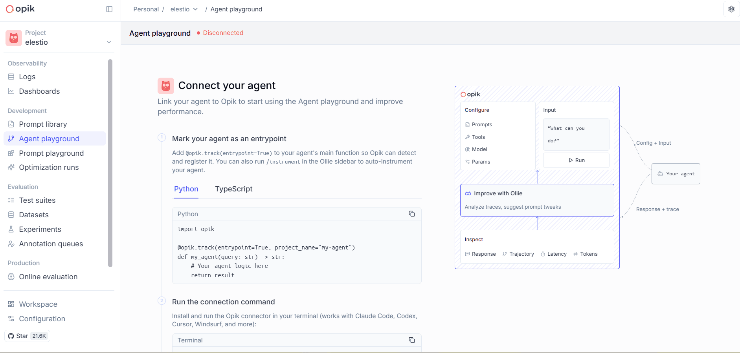Click Response in the Inspect panel
The height and width of the screenshot is (353, 740).
pos(480,254)
